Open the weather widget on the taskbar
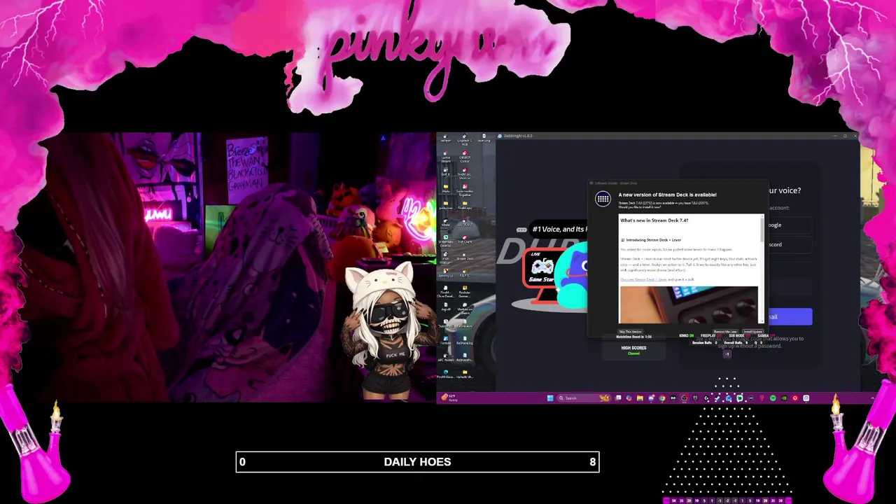 (449, 398)
